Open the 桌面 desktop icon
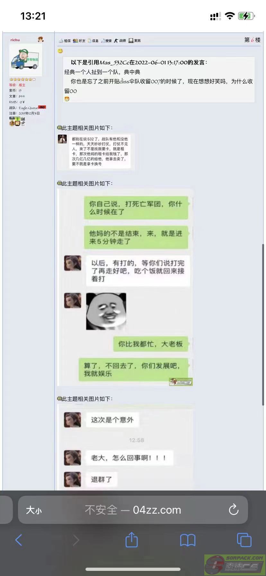 [x=135, y=41]
